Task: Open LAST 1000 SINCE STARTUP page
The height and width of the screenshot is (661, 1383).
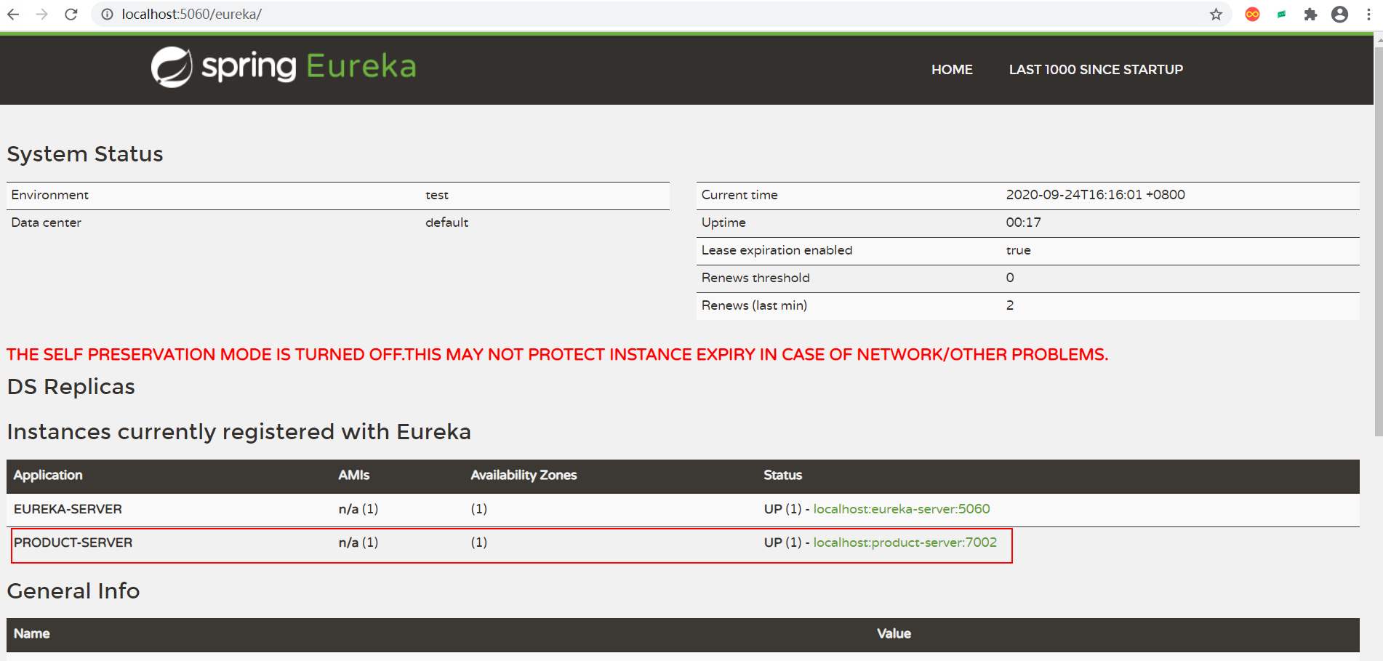Action: [1096, 70]
